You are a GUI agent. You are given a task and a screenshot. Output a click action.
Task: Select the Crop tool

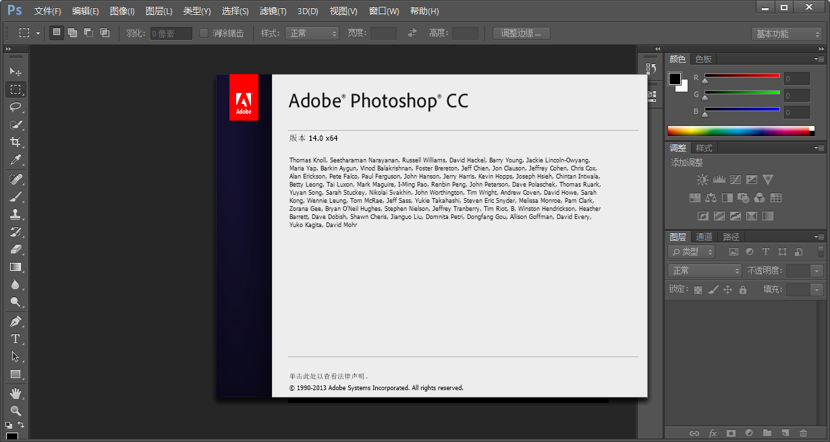pyautogui.click(x=16, y=142)
